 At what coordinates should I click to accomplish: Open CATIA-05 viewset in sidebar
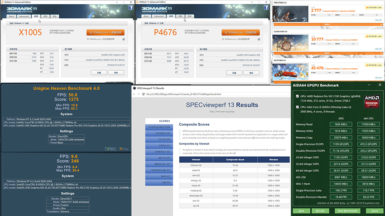pos(159,140)
